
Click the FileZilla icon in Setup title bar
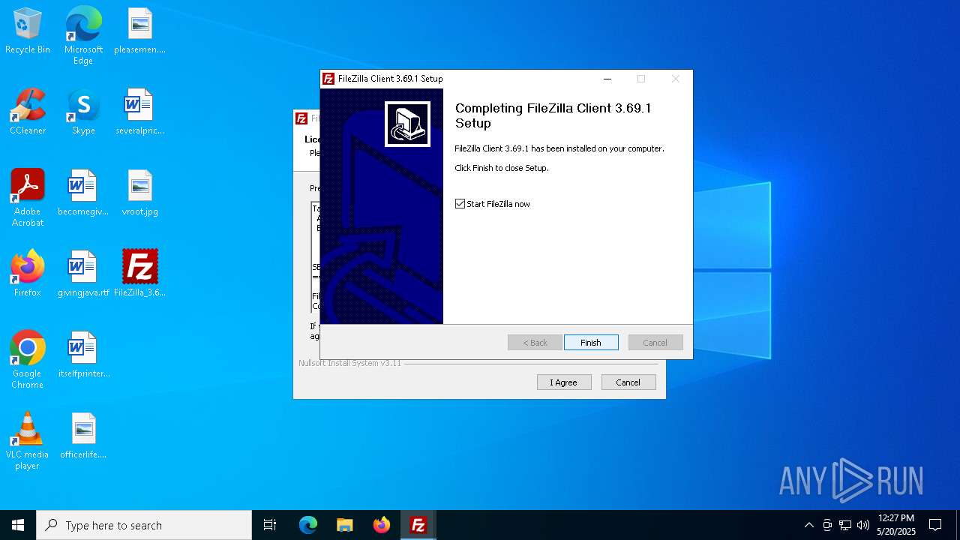(328, 79)
